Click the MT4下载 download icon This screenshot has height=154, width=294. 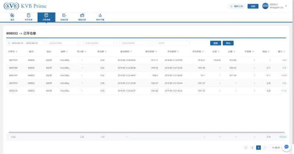click(x=100, y=17)
